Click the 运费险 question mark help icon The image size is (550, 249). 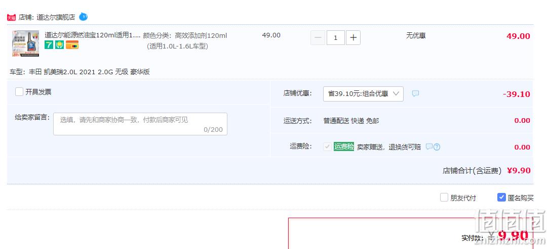point(437,147)
